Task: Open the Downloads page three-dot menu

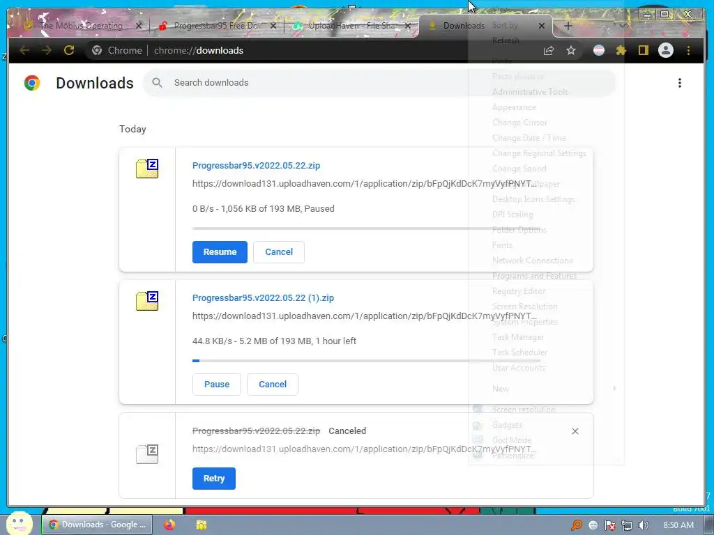Action: click(679, 83)
